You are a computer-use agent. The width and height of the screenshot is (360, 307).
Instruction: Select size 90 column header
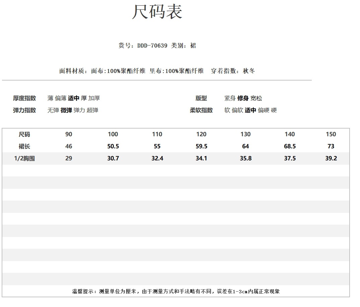(69, 134)
